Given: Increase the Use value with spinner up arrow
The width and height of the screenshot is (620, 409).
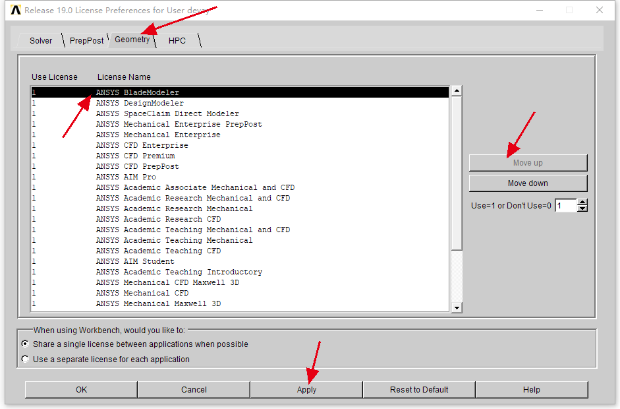Looking at the screenshot, I should [582, 203].
